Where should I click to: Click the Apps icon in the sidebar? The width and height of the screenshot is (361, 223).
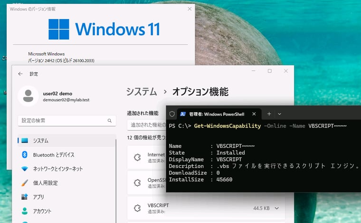point(25,197)
